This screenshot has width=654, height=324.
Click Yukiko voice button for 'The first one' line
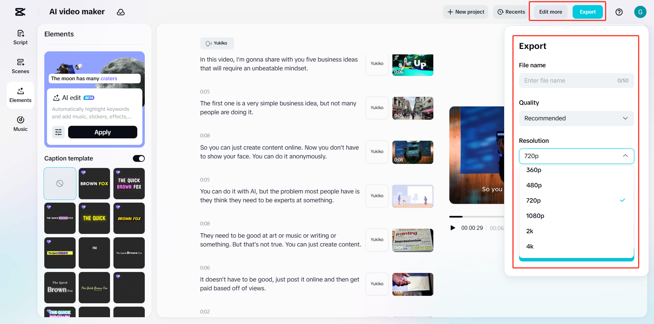click(377, 108)
